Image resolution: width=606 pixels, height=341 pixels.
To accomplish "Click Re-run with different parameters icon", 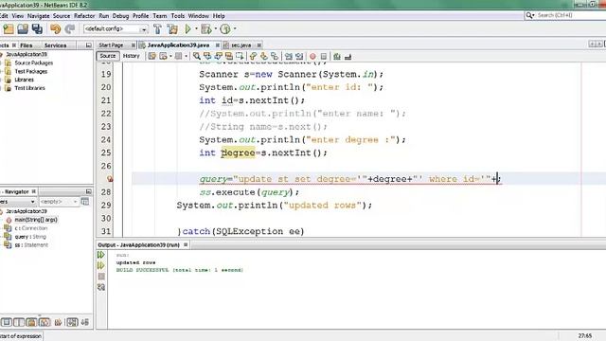I will (101, 265).
